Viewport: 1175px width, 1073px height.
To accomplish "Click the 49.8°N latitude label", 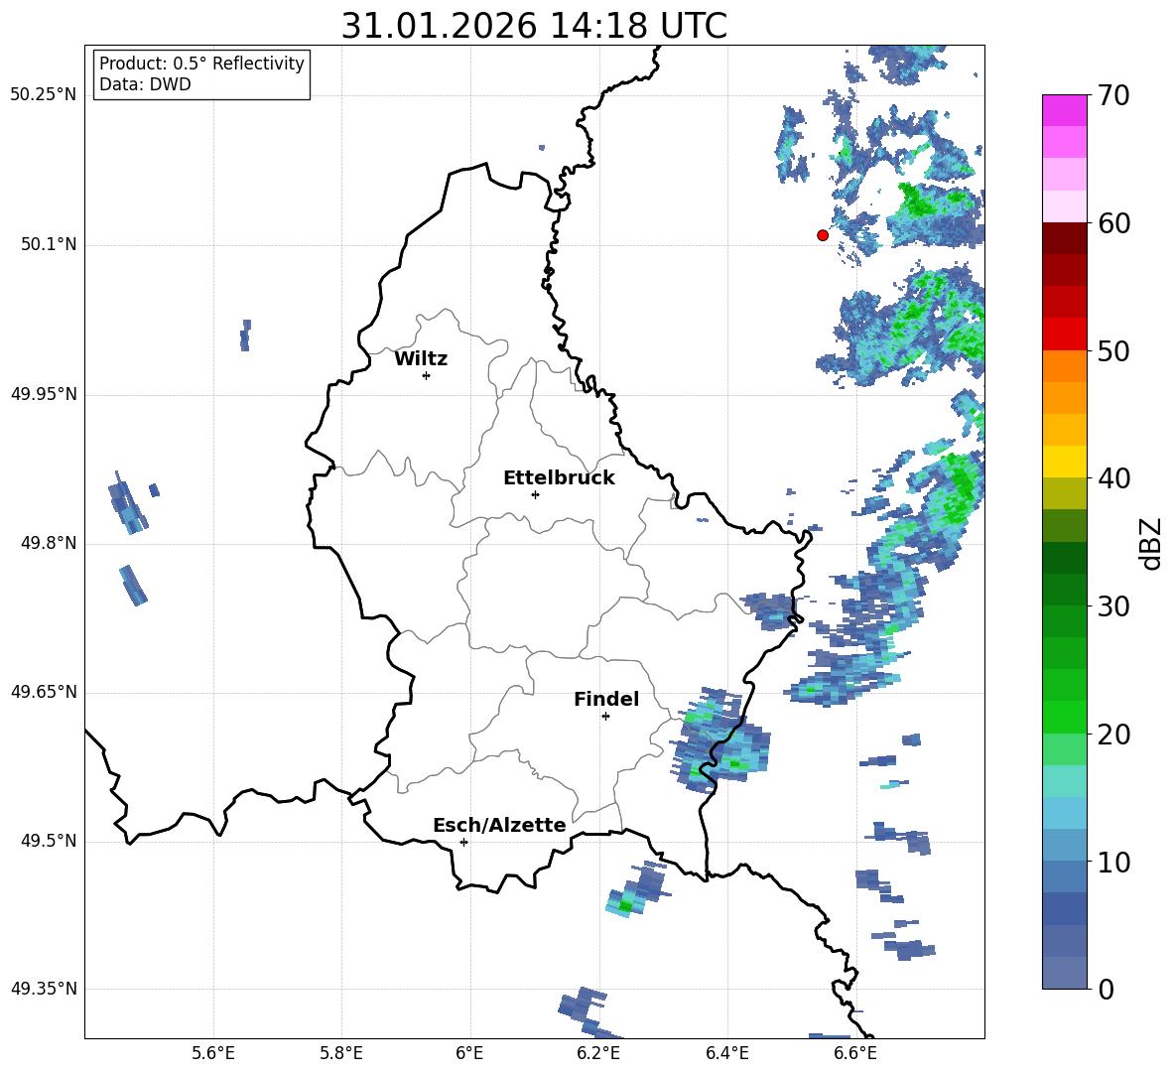I will [x=50, y=543].
